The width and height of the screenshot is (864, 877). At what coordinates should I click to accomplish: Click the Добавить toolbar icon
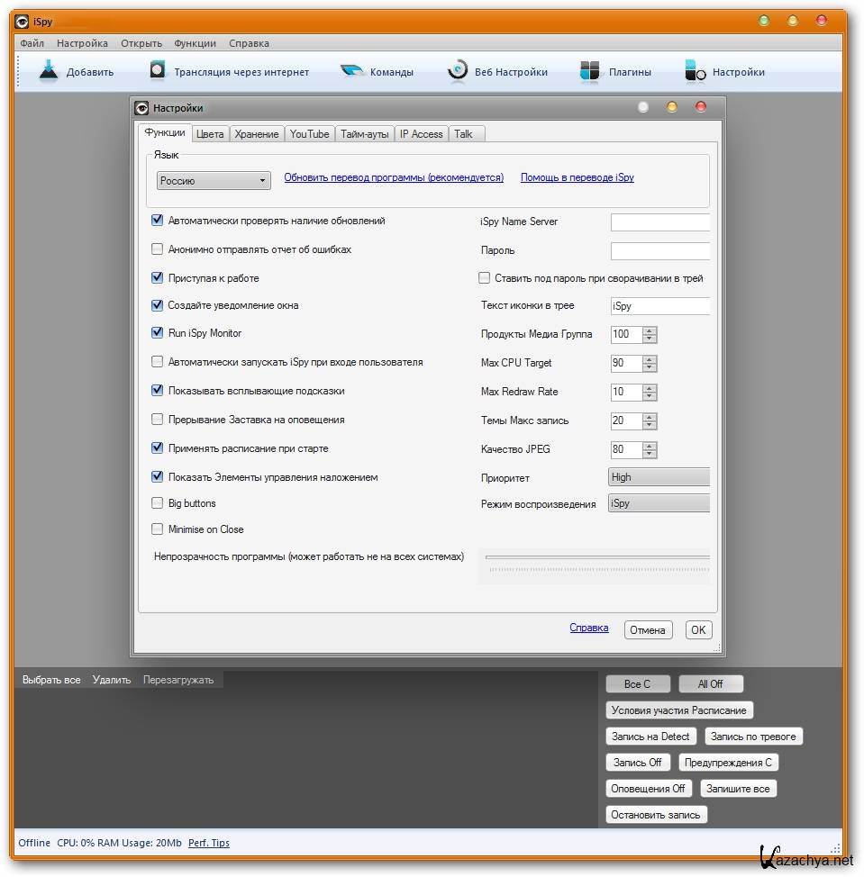[x=49, y=72]
